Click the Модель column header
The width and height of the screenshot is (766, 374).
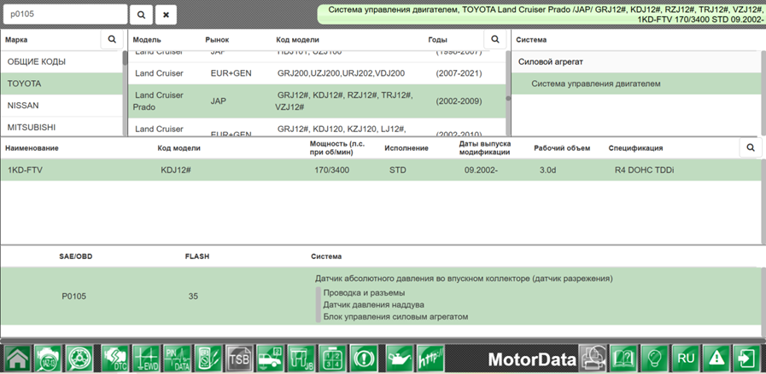pos(147,40)
